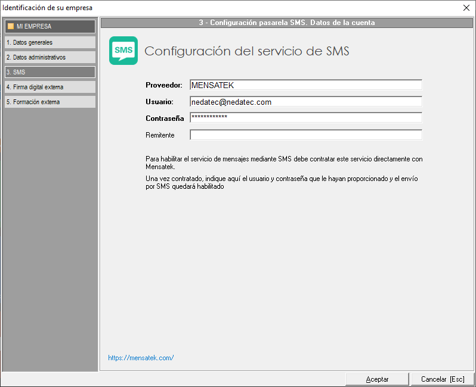Screen dimensions: 476x387
Task: Select the empty Remitente input field
Action: pyautogui.click(x=305, y=135)
